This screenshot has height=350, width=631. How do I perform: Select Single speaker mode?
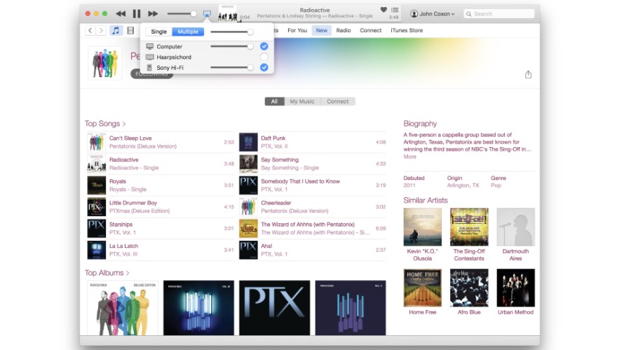tap(158, 31)
